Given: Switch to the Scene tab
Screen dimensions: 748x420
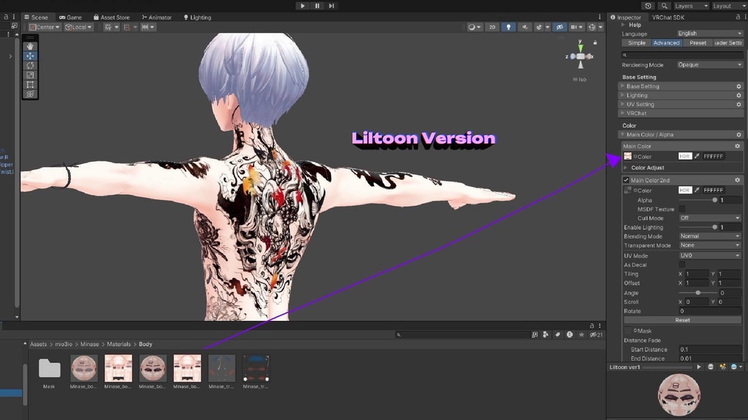Looking at the screenshot, I should [x=37, y=17].
